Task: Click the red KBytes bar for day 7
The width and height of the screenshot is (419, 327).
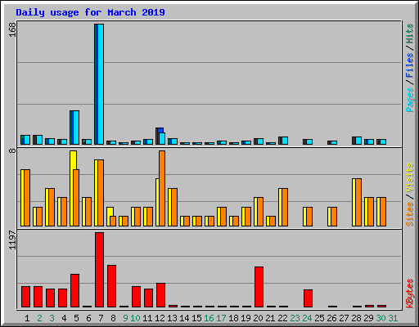Action: [99, 270]
